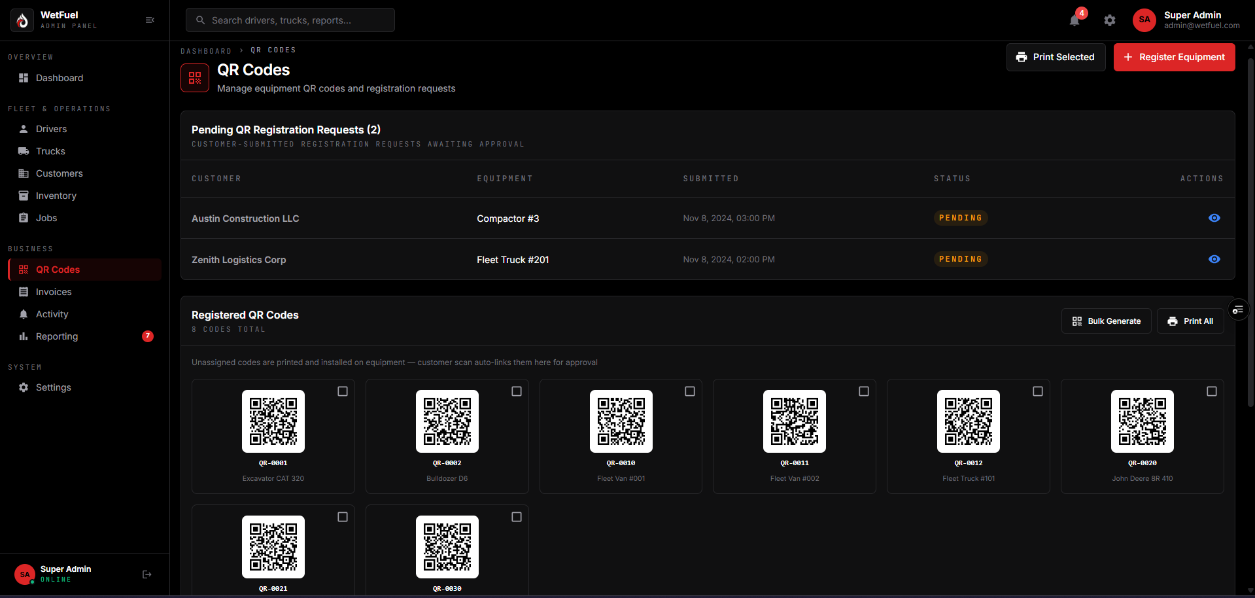Click the SA avatar in the top bar

[1144, 20]
